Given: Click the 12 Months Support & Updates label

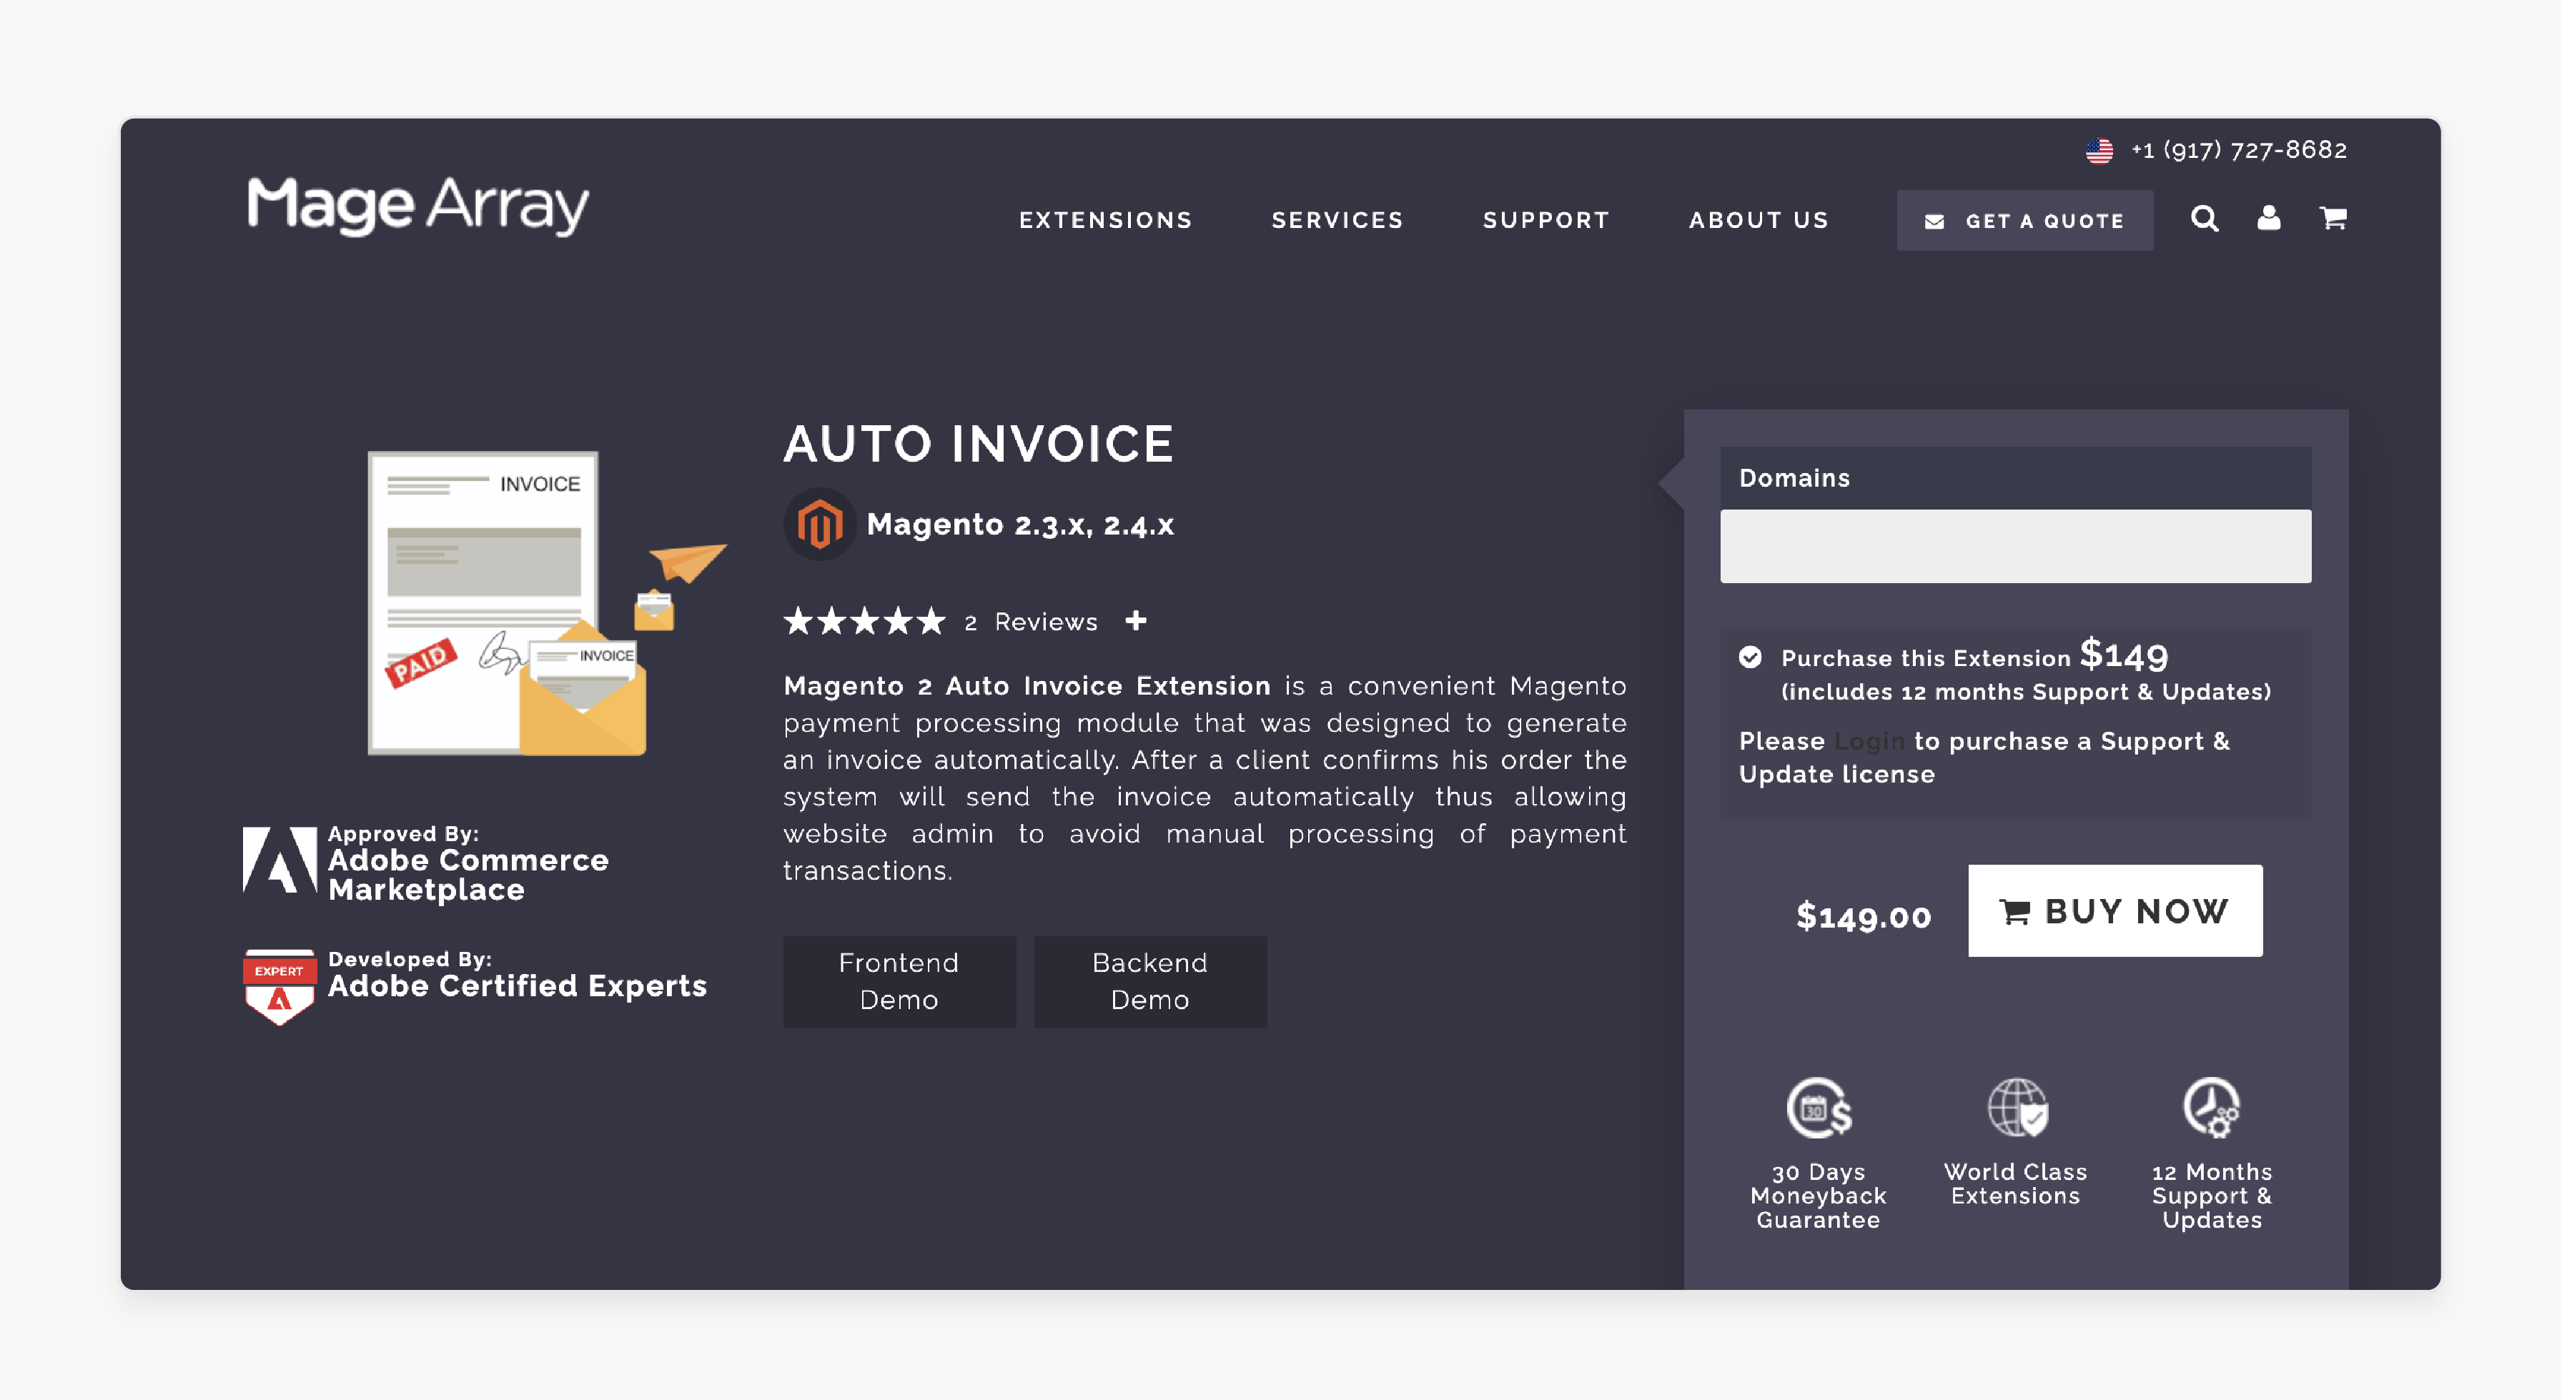Looking at the screenshot, I should (2212, 1196).
